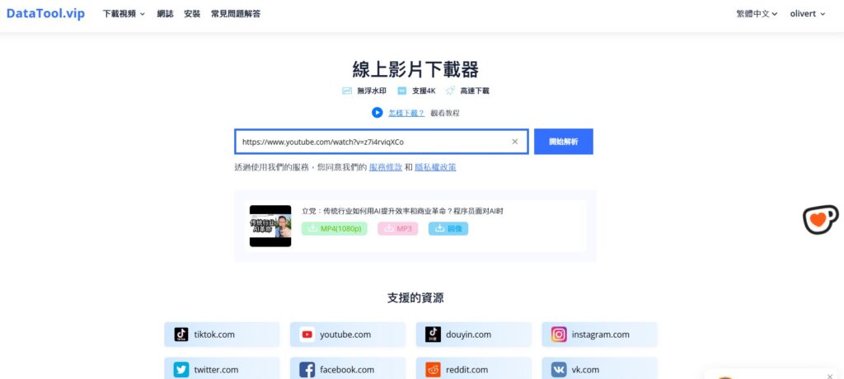This screenshot has width=844, height=379.
Task: Click the Reddit logo icon
Action: (x=433, y=370)
